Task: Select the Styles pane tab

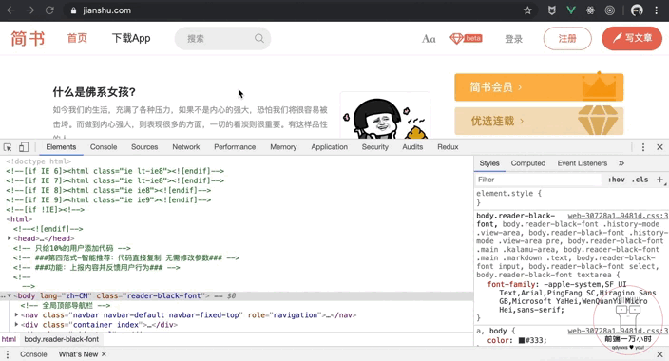Action: coord(489,163)
